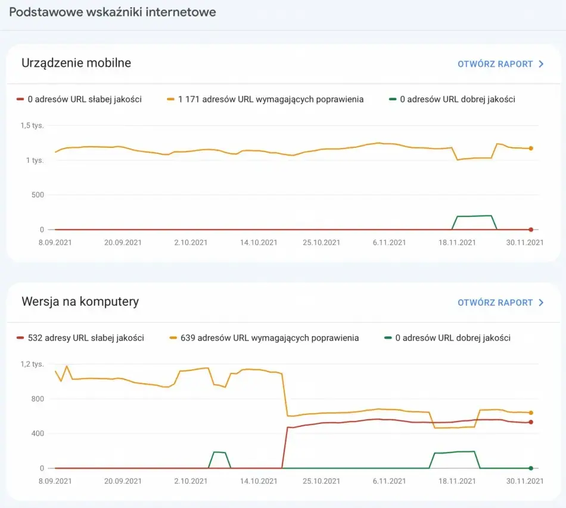566x508 pixels.
Task: Open report for mobile devices
Action: (x=495, y=64)
